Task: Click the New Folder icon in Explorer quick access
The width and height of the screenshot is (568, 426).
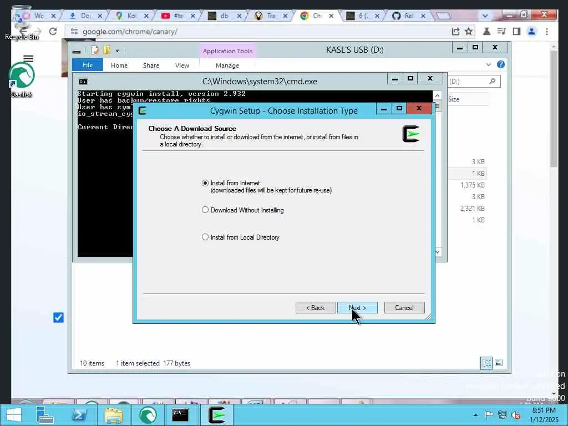Action: (x=107, y=50)
